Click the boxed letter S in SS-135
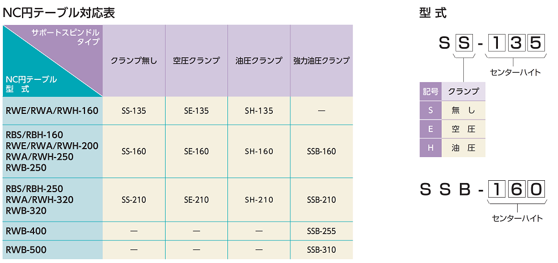The height and width of the screenshot is (263, 558). 463,43
